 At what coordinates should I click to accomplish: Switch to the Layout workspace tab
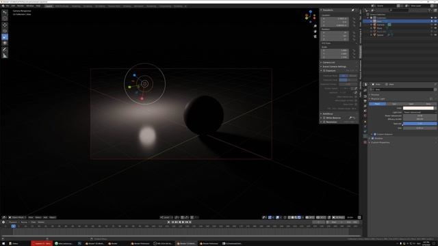click(x=49, y=6)
